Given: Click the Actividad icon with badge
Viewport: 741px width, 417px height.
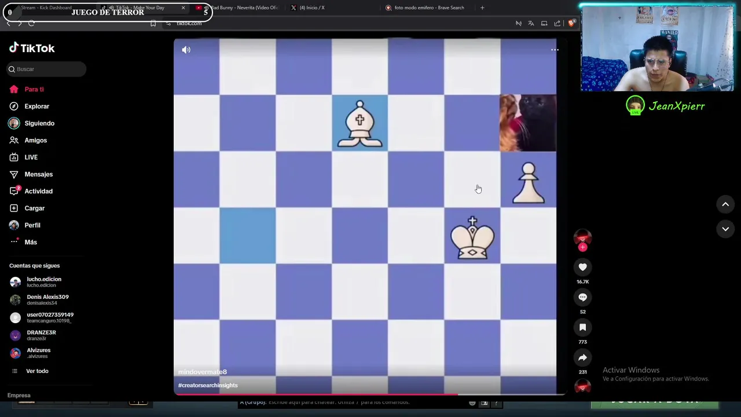Looking at the screenshot, I should point(14,191).
